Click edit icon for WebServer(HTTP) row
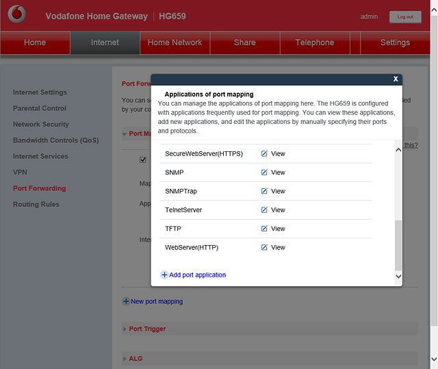Image resolution: width=438 pixels, height=369 pixels. point(264,247)
